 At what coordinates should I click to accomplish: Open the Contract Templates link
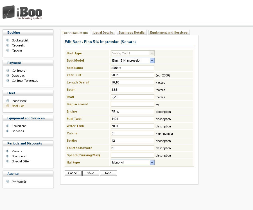point(25,81)
